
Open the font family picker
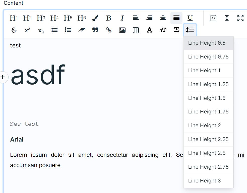tap(149, 30)
